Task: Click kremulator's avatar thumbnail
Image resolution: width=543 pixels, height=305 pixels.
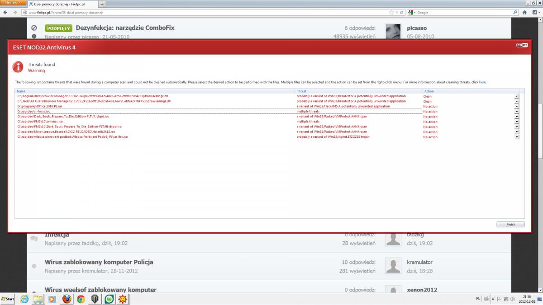Action: 393,266
